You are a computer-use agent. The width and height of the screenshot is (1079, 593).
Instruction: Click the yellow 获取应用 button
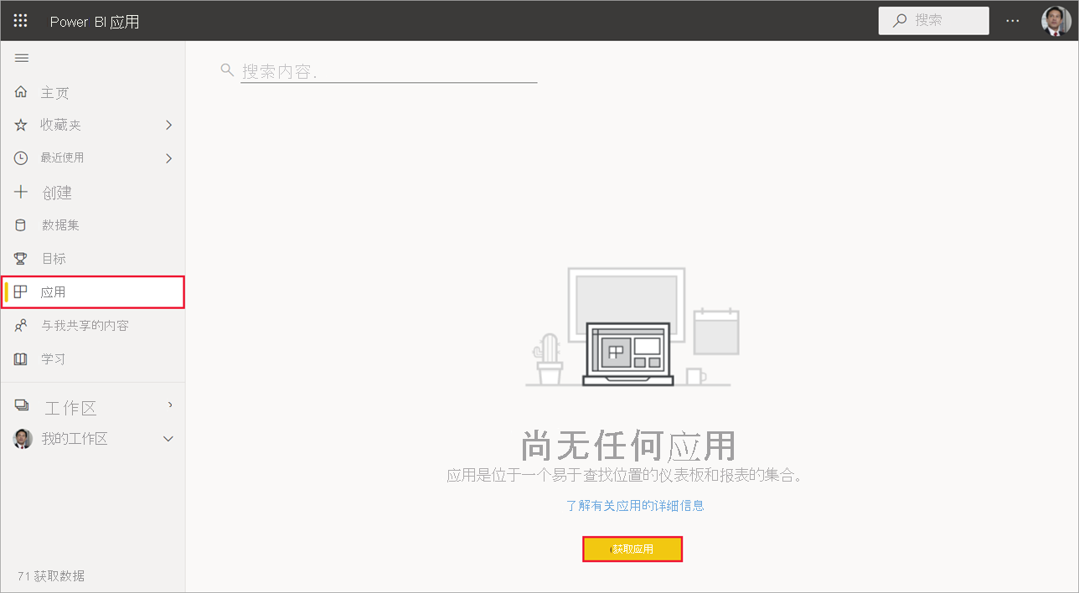pos(632,549)
